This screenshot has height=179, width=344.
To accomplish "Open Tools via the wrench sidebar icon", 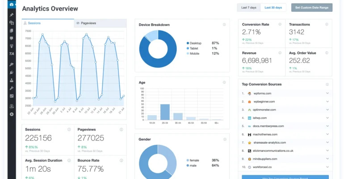I will tap(12, 88).
